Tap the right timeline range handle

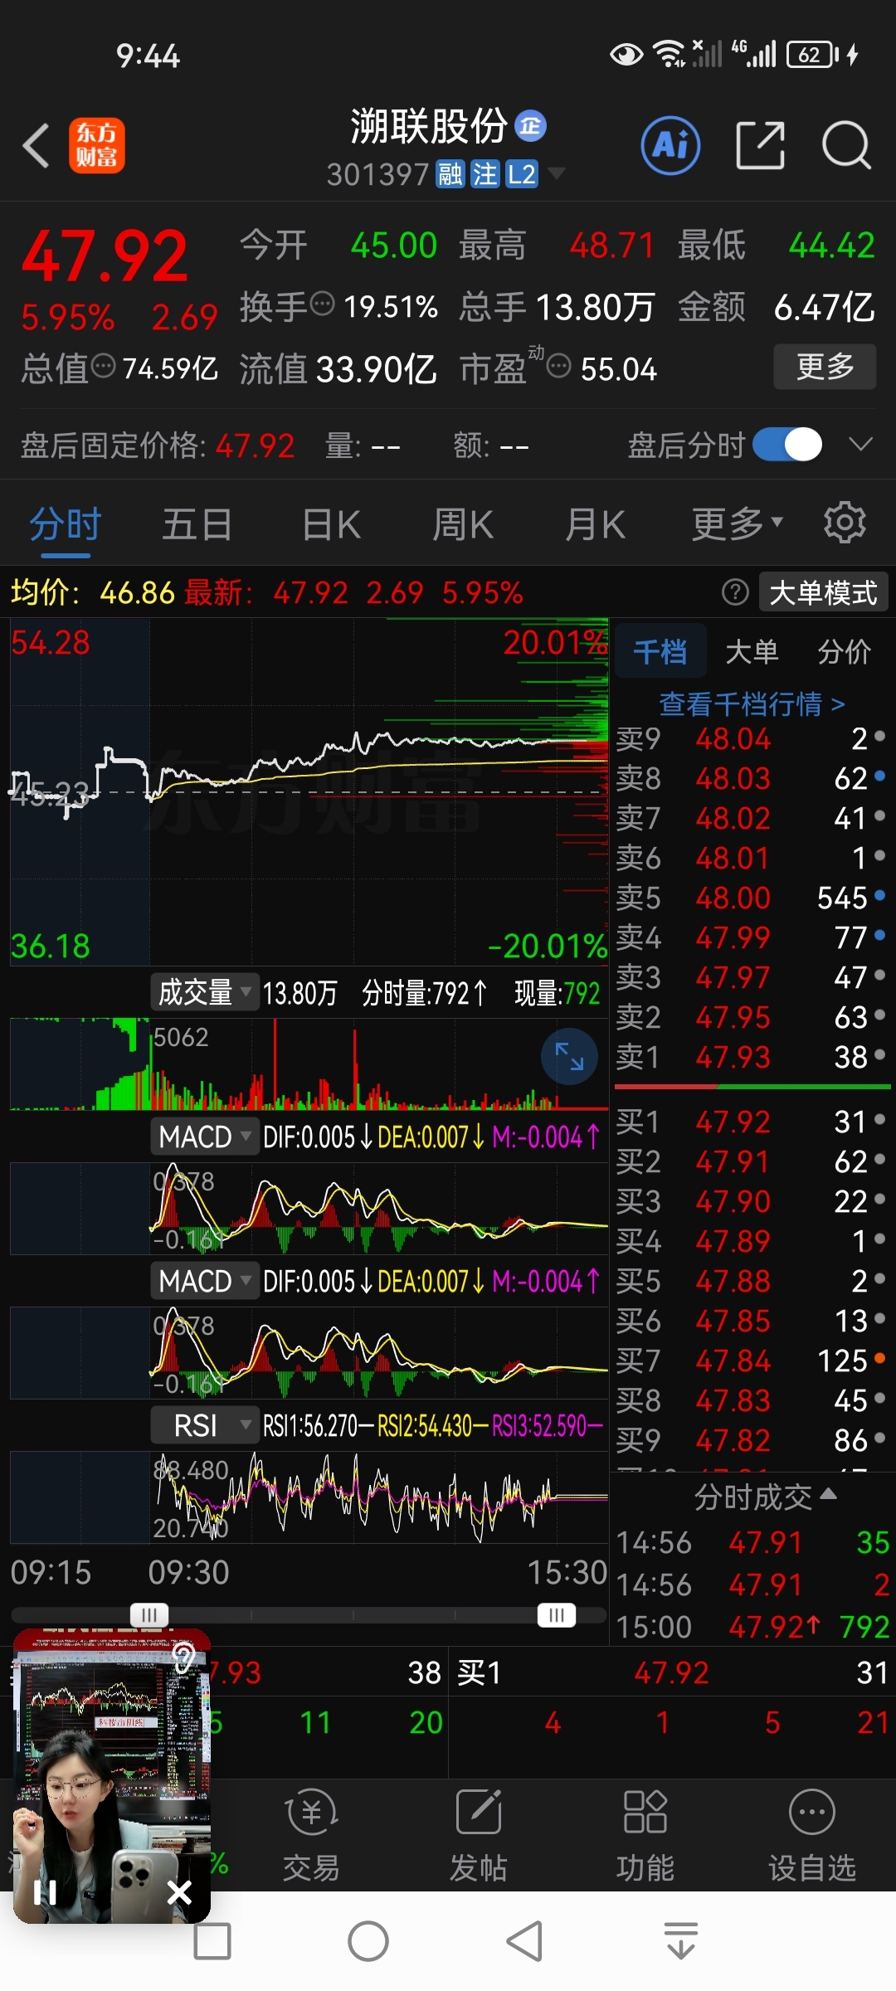tap(557, 1614)
